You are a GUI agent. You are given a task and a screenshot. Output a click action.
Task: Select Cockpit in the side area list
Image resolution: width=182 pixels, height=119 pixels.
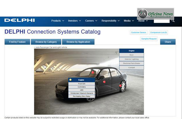[x=131, y=67]
